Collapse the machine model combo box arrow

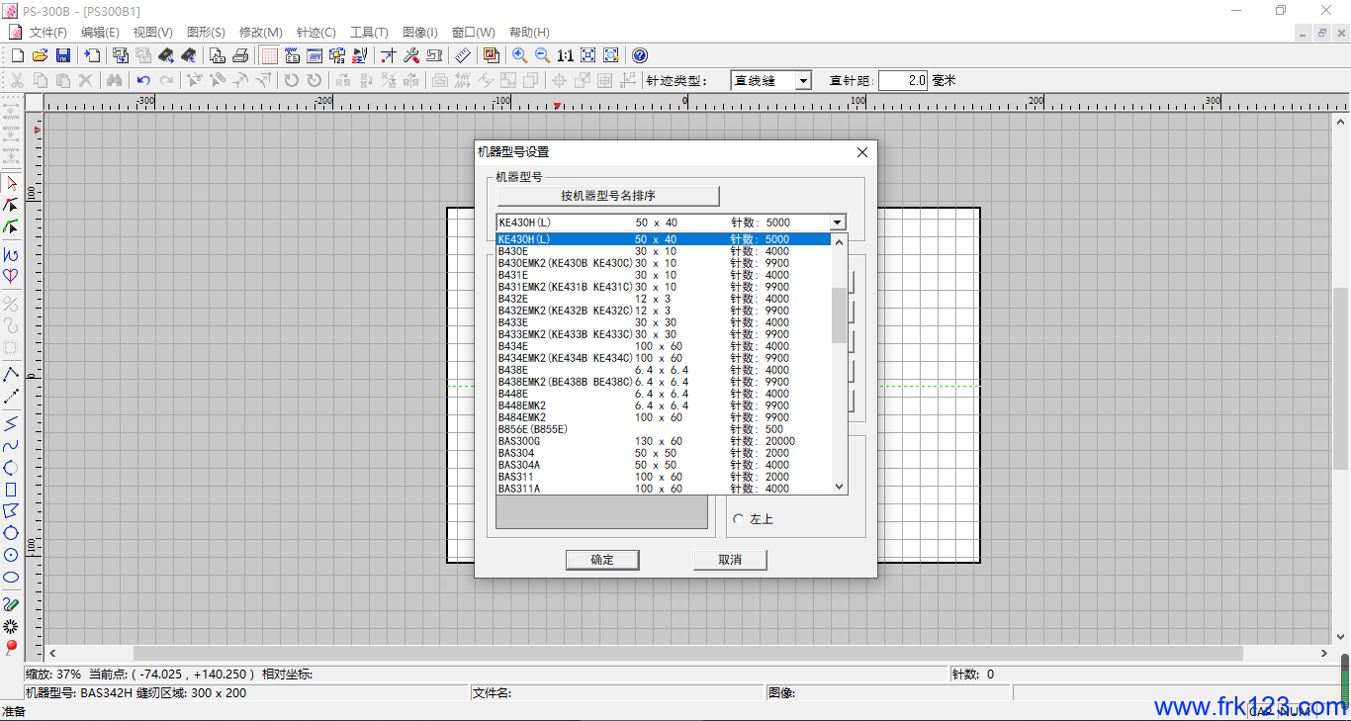click(838, 223)
